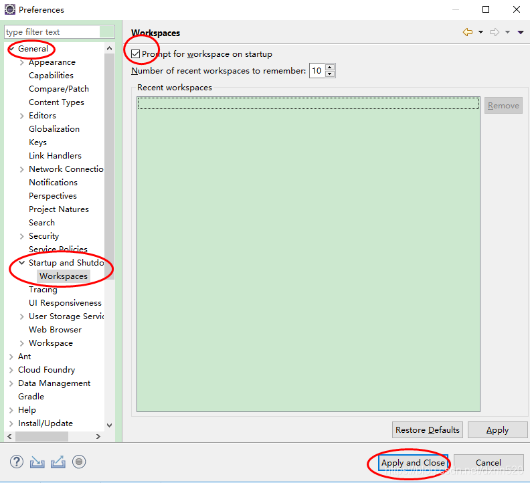The height and width of the screenshot is (483, 530).
Task: Click the tree horizontal scrollbar right arrow
Action: point(98,436)
